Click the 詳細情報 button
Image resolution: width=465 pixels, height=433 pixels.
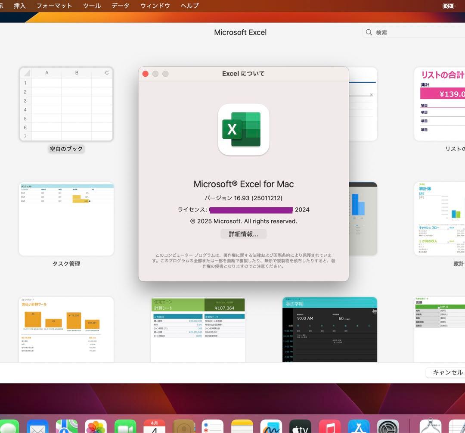pos(243,234)
